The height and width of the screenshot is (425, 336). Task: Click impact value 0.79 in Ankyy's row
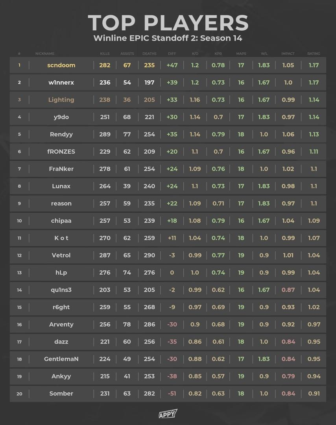tap(288, 377)
